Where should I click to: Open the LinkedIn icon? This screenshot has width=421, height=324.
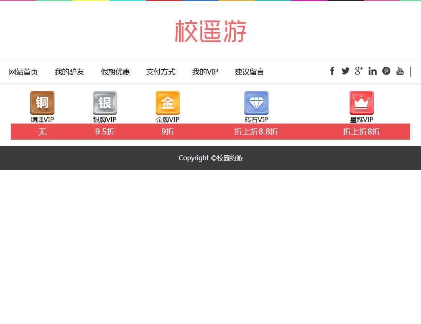[373, 71]
